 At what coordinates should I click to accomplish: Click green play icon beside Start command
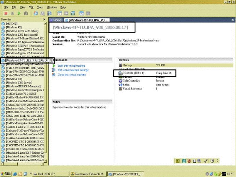coord(54,66)
